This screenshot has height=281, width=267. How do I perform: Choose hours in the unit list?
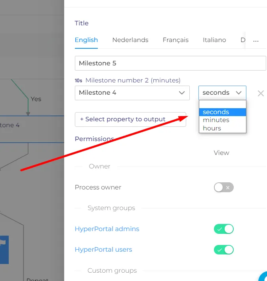222,128
